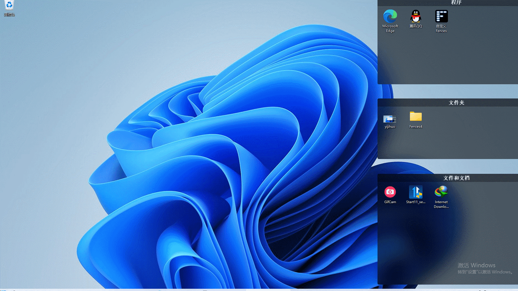Click the 回收站 label text
518x291 pixels.
pyautogui.click(x=9, y=15)
